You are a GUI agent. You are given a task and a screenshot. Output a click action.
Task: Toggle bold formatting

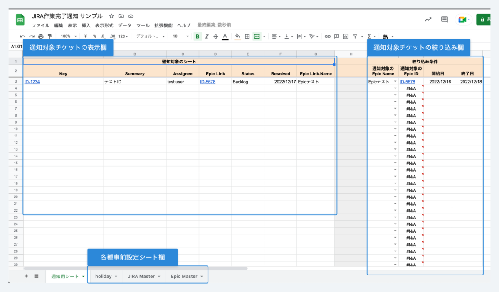(198, 36)
